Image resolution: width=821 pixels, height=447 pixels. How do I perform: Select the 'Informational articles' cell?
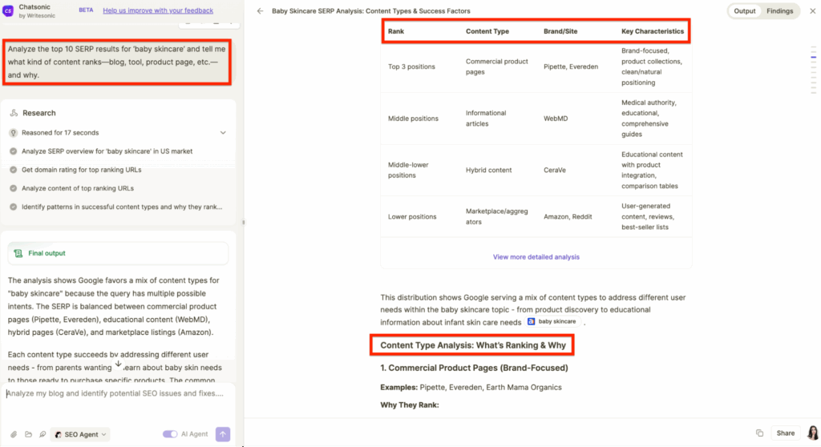486,119
